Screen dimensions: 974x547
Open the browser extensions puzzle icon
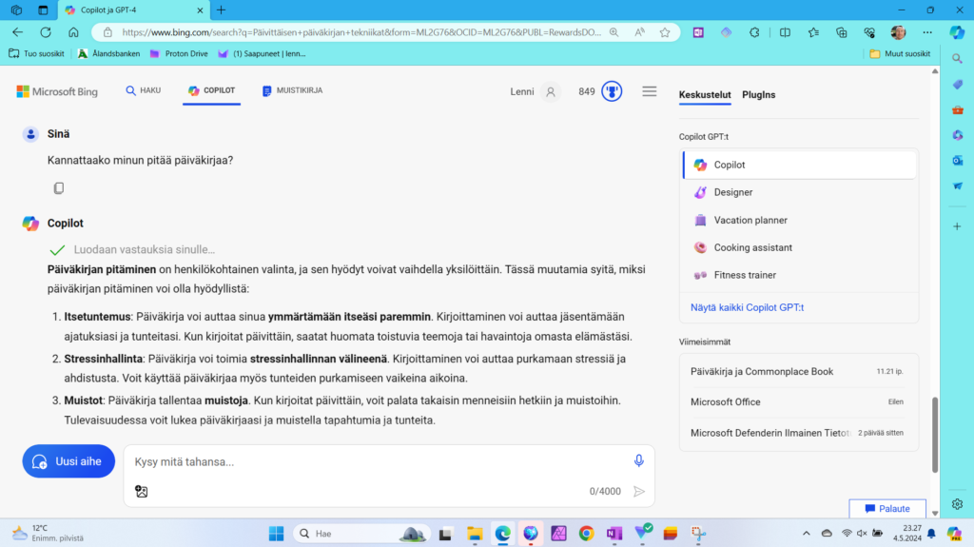coord(754,32)
